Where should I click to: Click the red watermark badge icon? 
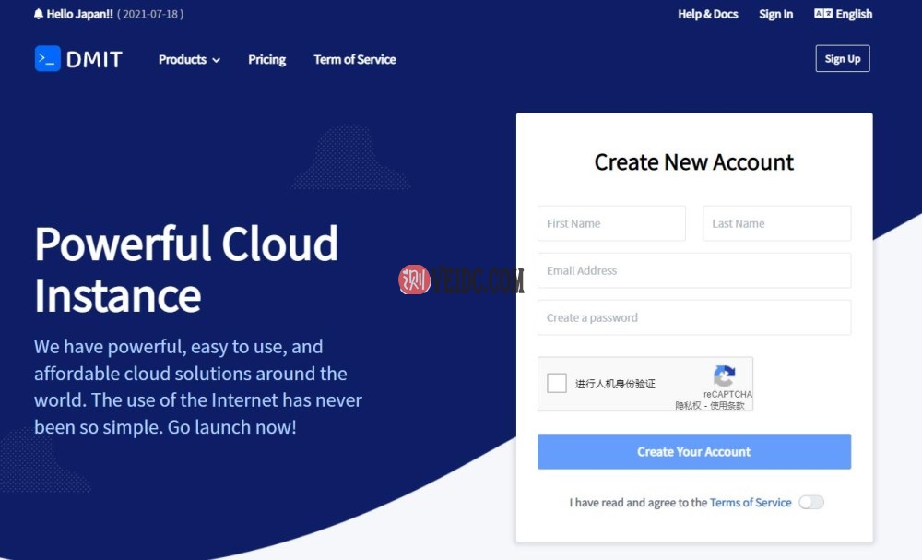coord(414,280)
